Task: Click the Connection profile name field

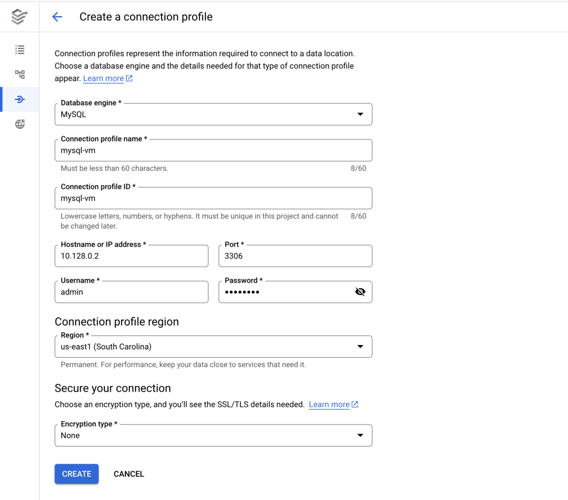Action: [213, 151]
